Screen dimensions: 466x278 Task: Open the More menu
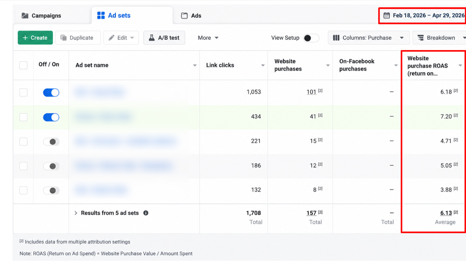(x=208, y=38)
